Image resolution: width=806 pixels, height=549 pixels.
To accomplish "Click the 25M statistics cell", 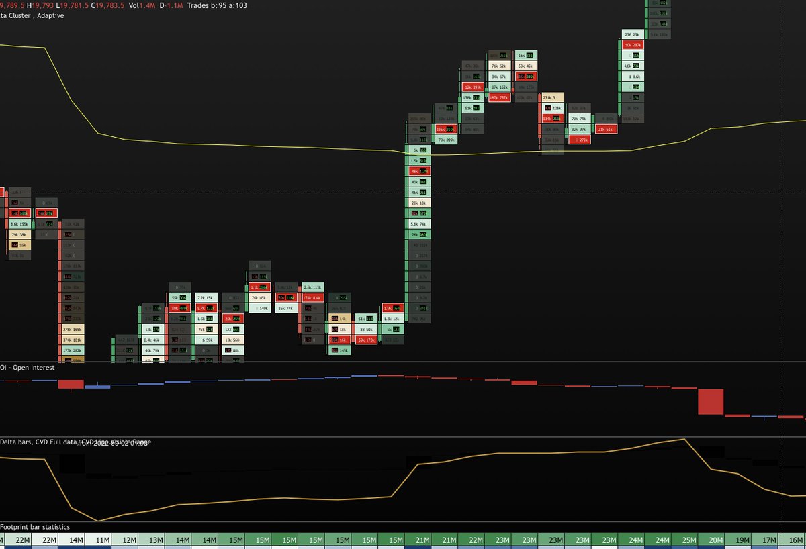I will (x=685, y=540).
